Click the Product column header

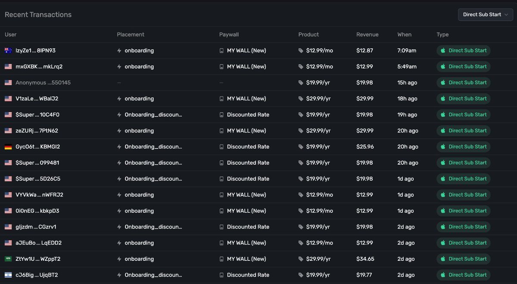coord(308,34)
